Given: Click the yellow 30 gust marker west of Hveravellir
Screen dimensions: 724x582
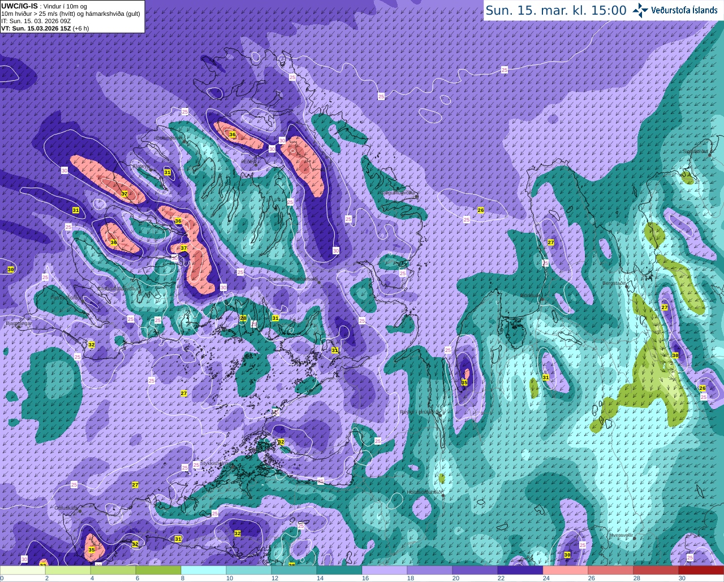Looking at the screenshot, I should click(x=567, y=555).
